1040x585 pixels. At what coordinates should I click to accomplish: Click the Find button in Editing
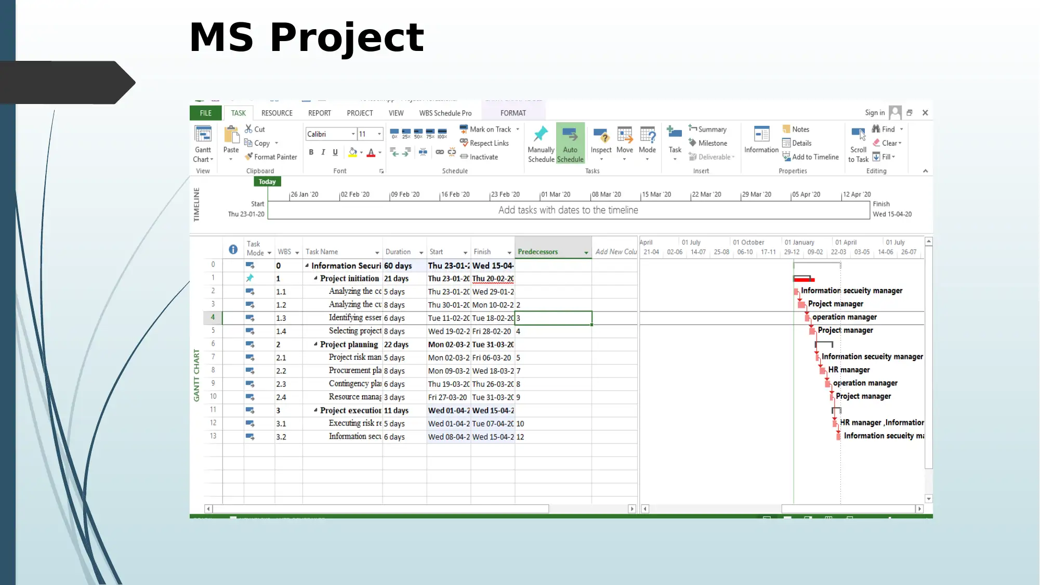887,128
